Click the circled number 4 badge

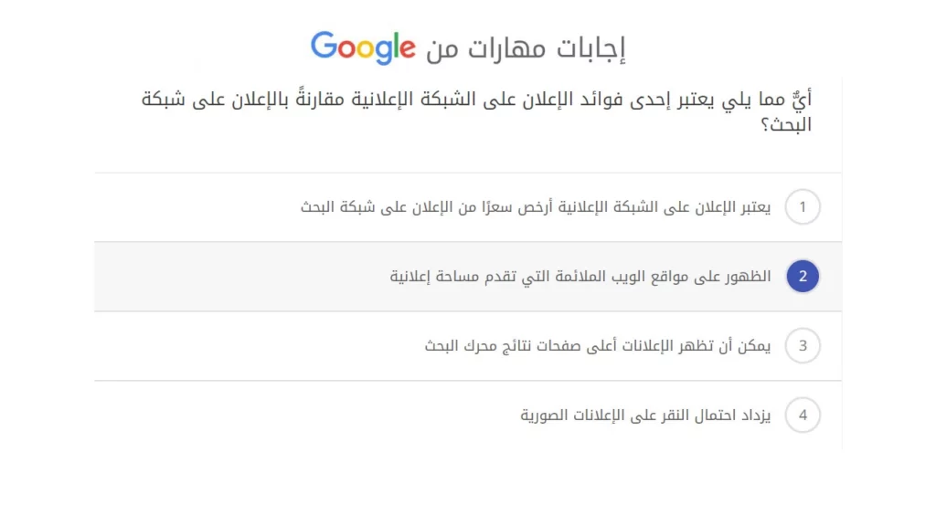[x=803, y=415]
